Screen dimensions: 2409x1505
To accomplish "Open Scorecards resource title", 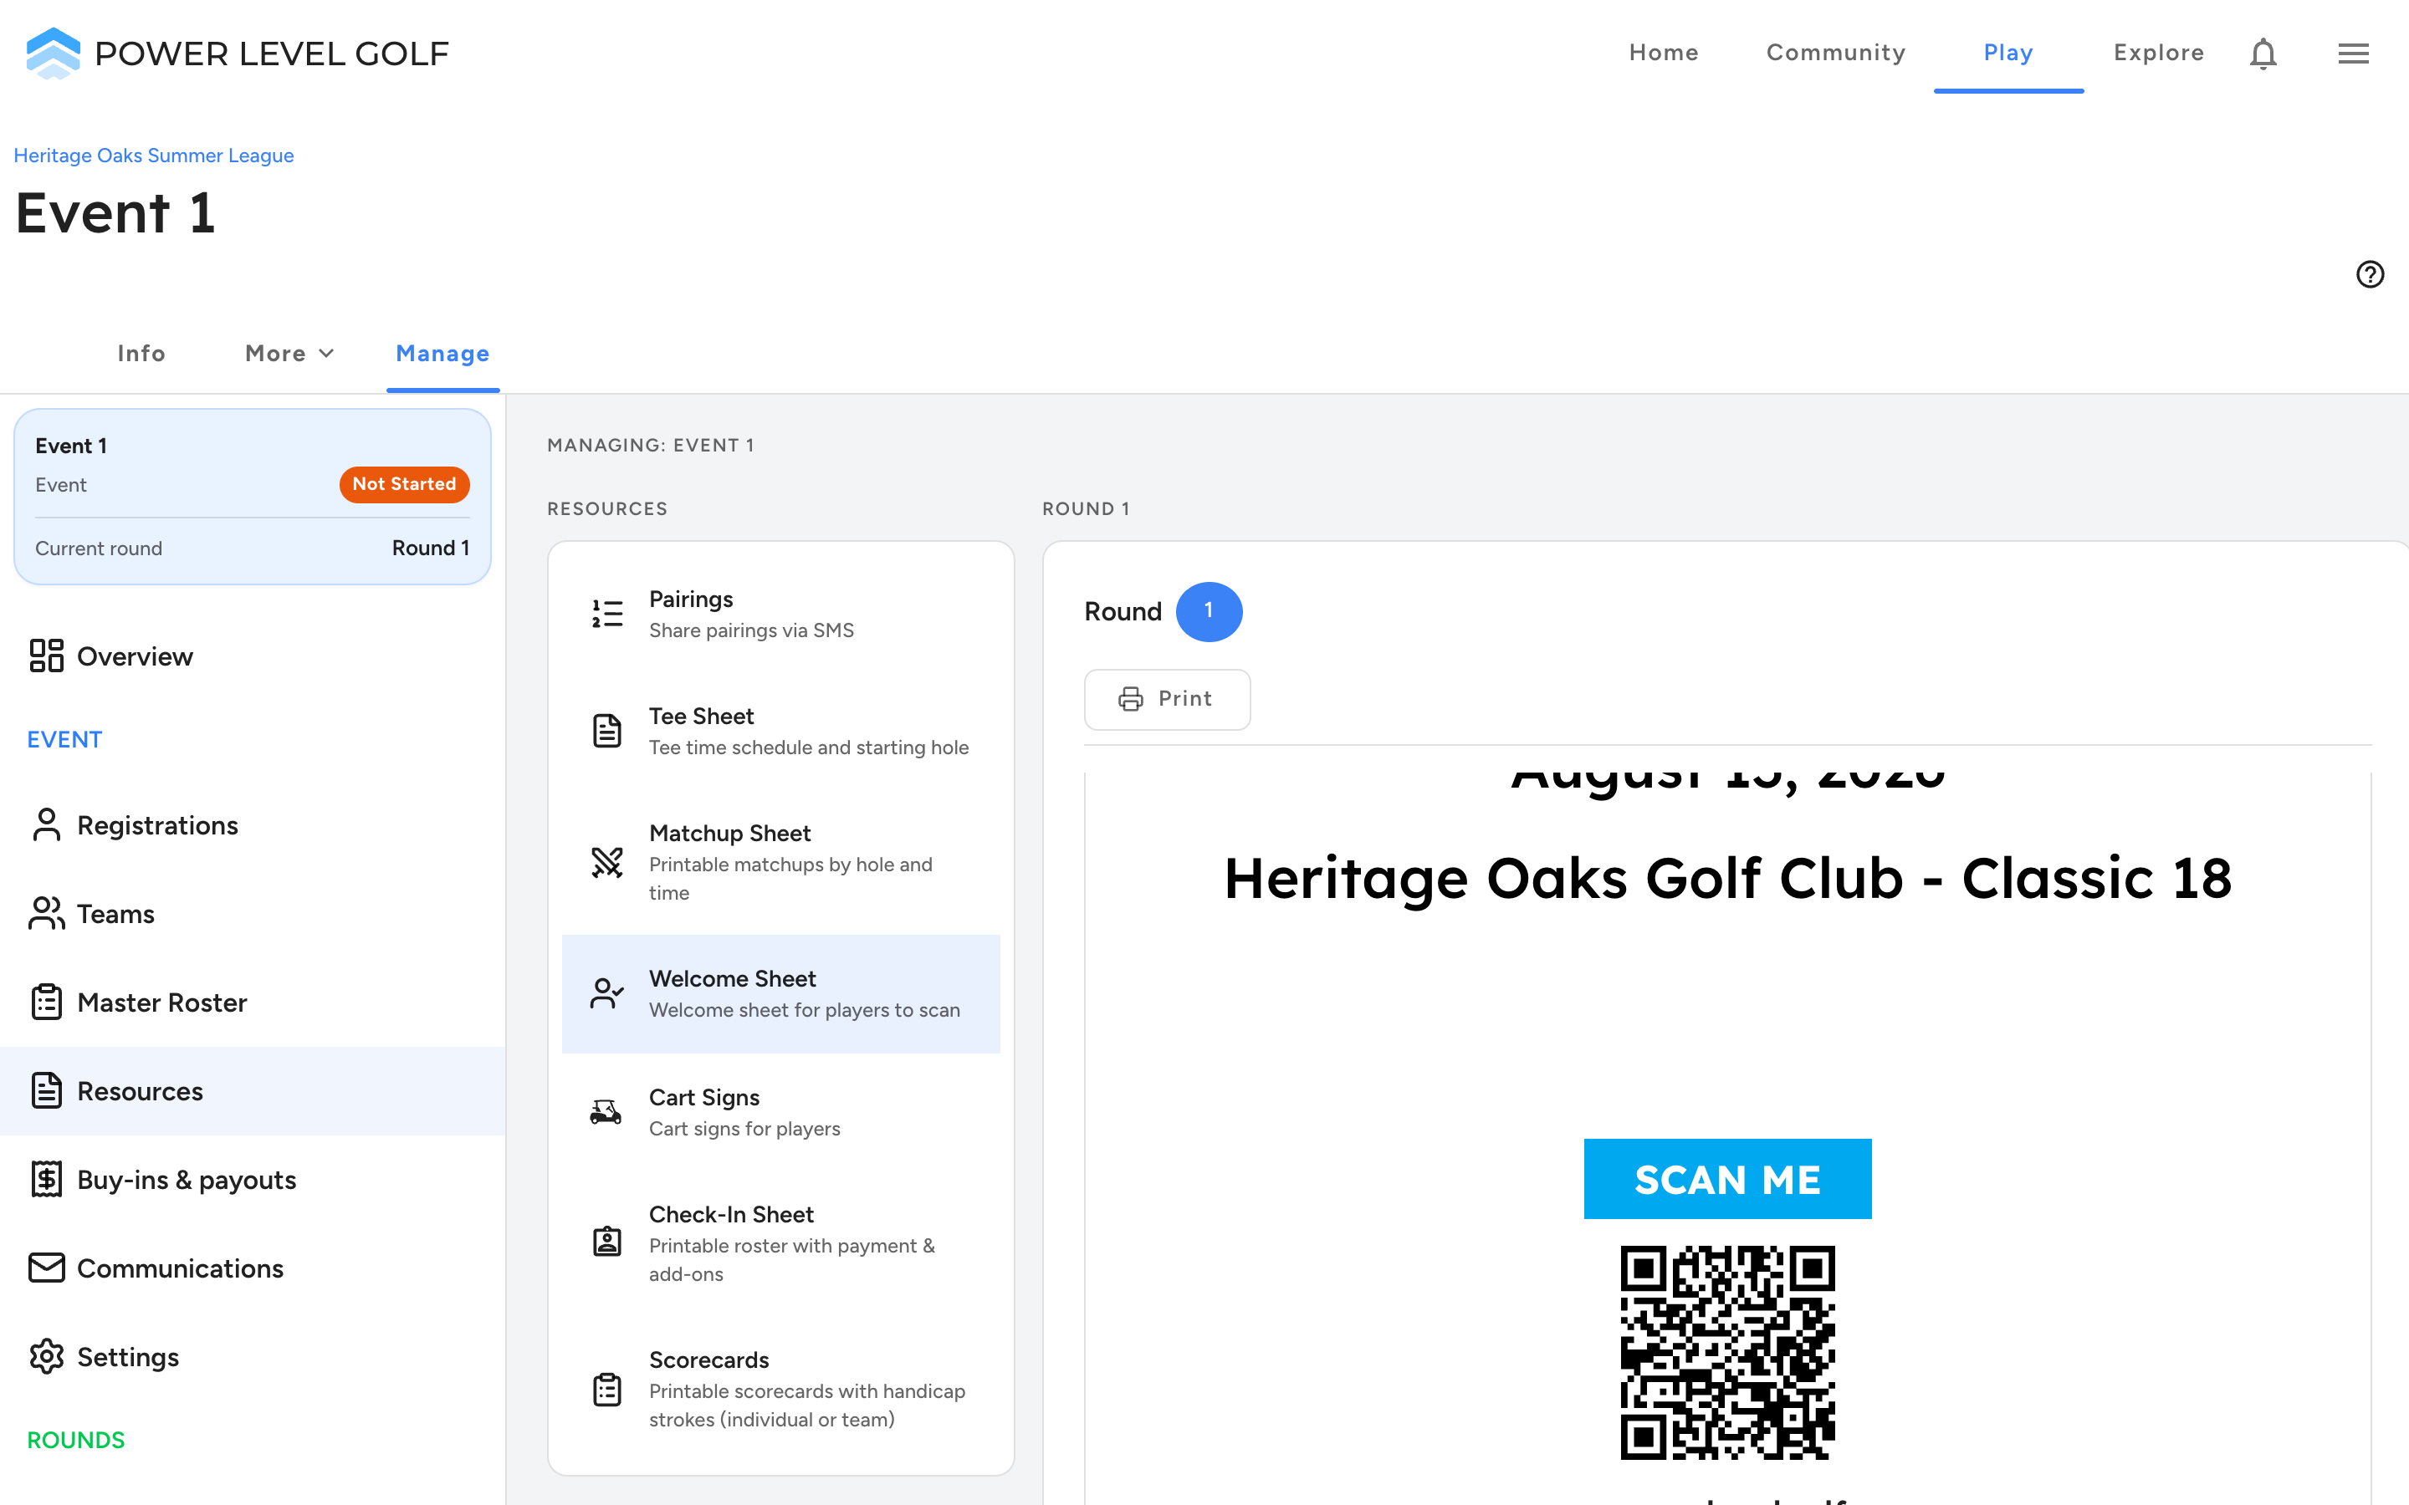I will pos(708,1360).
